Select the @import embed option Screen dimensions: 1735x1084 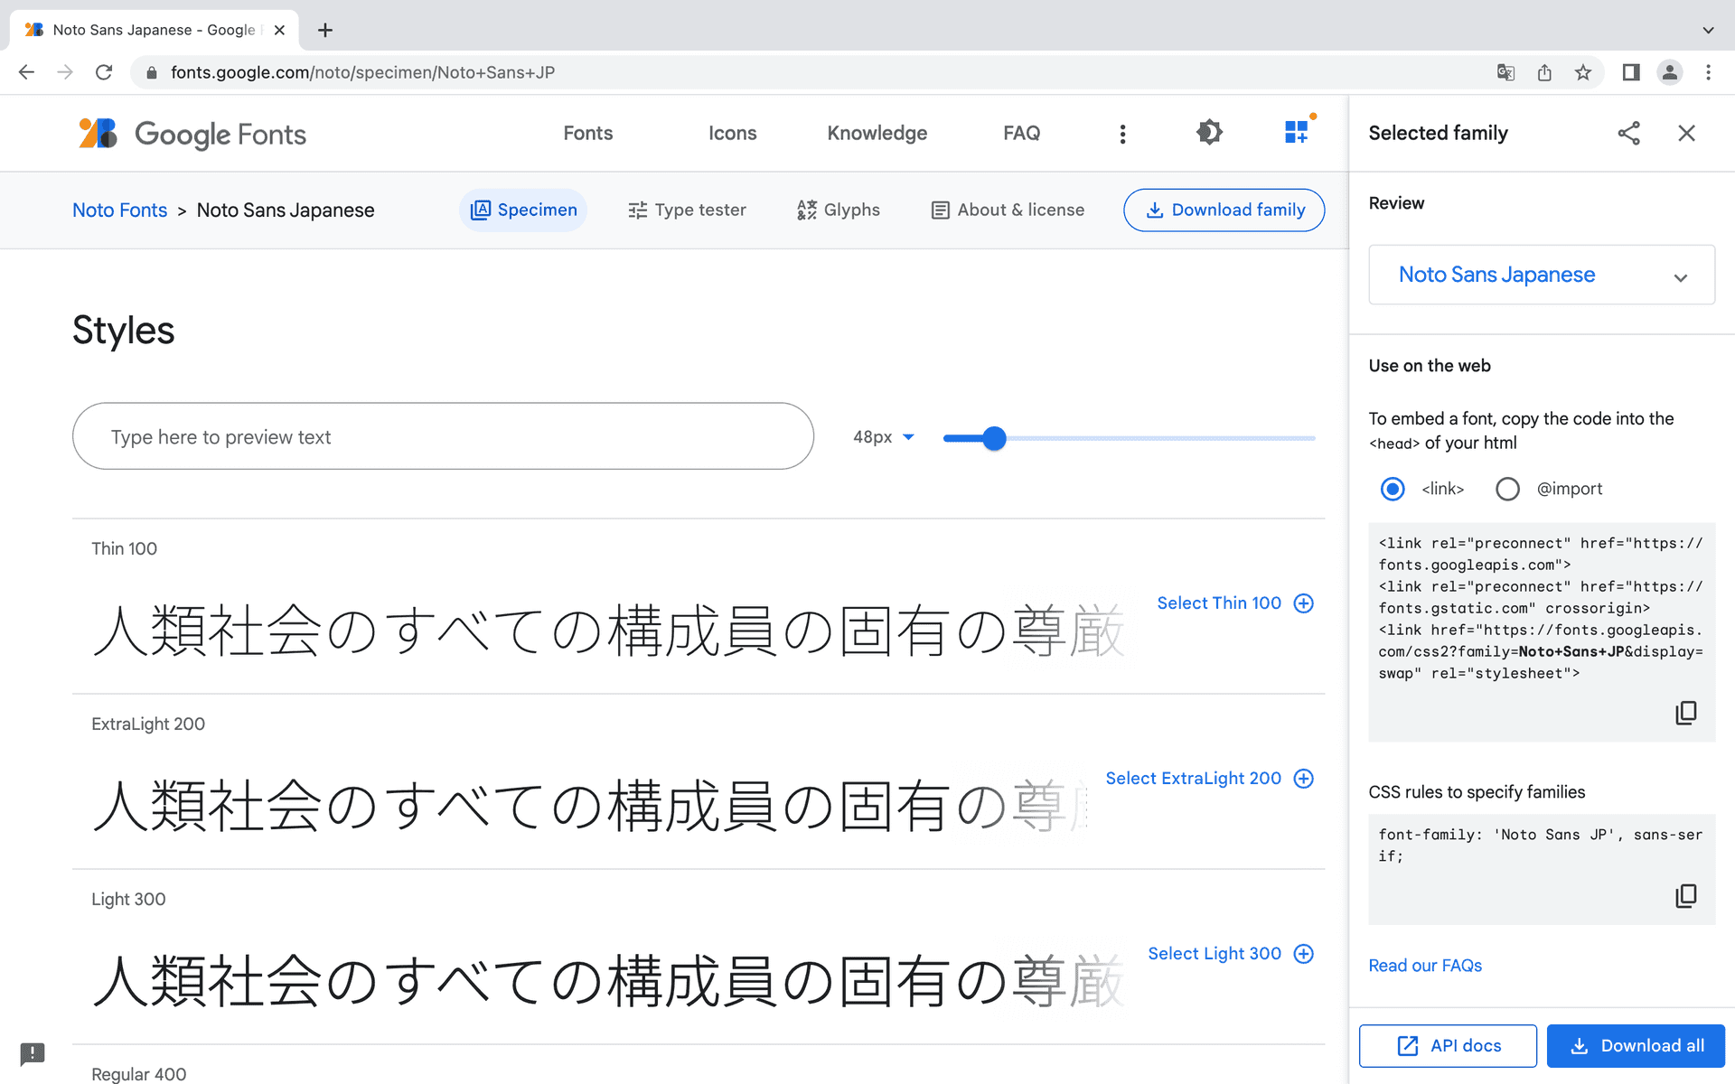[x=1507, y=489]
